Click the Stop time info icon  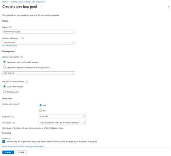click(x=13, y=117)
